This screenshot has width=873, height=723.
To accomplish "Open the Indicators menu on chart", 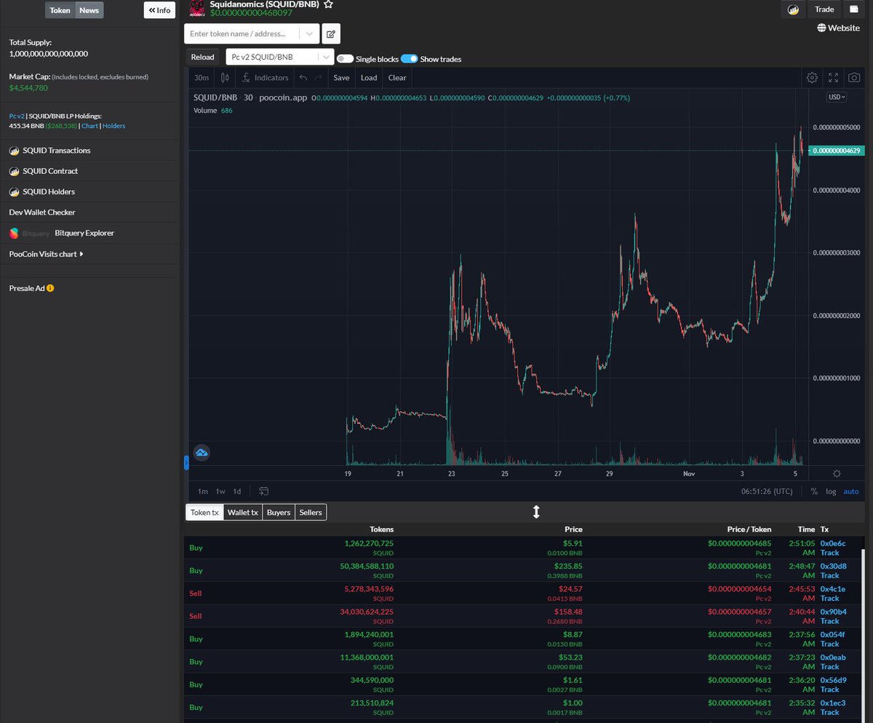I will click(266, 78).
